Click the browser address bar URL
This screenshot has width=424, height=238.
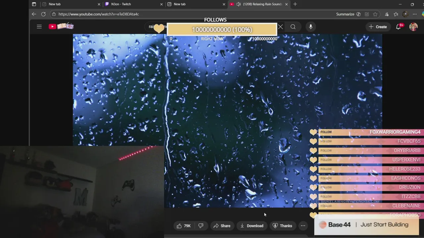pos(99,14)
